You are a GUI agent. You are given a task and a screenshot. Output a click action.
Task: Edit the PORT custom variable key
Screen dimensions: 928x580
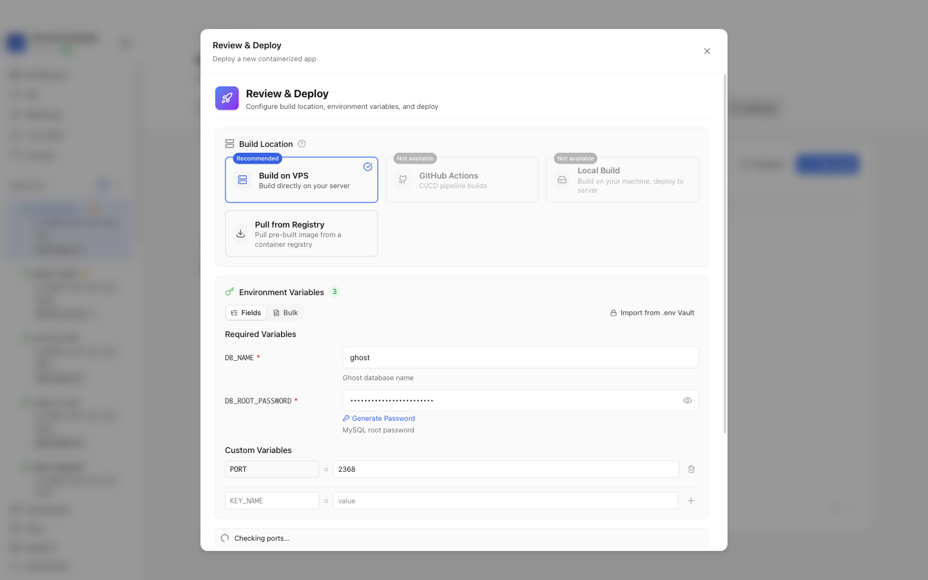point(272,469)
